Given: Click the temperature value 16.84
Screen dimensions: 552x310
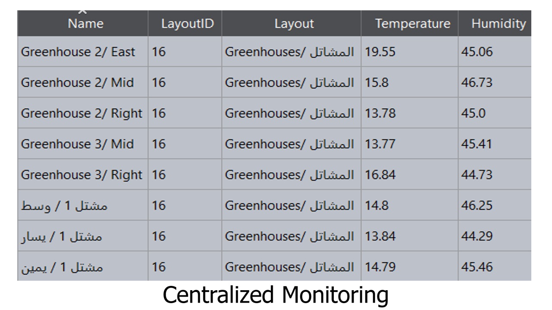Looking at the screenshot, I should (380, 175).
